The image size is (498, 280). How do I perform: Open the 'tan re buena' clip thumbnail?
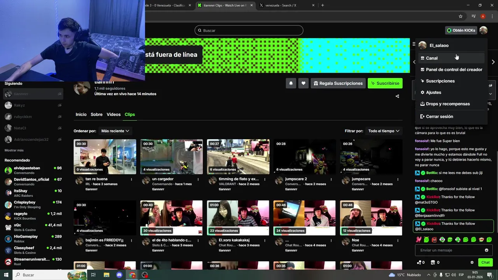(105, 157)
